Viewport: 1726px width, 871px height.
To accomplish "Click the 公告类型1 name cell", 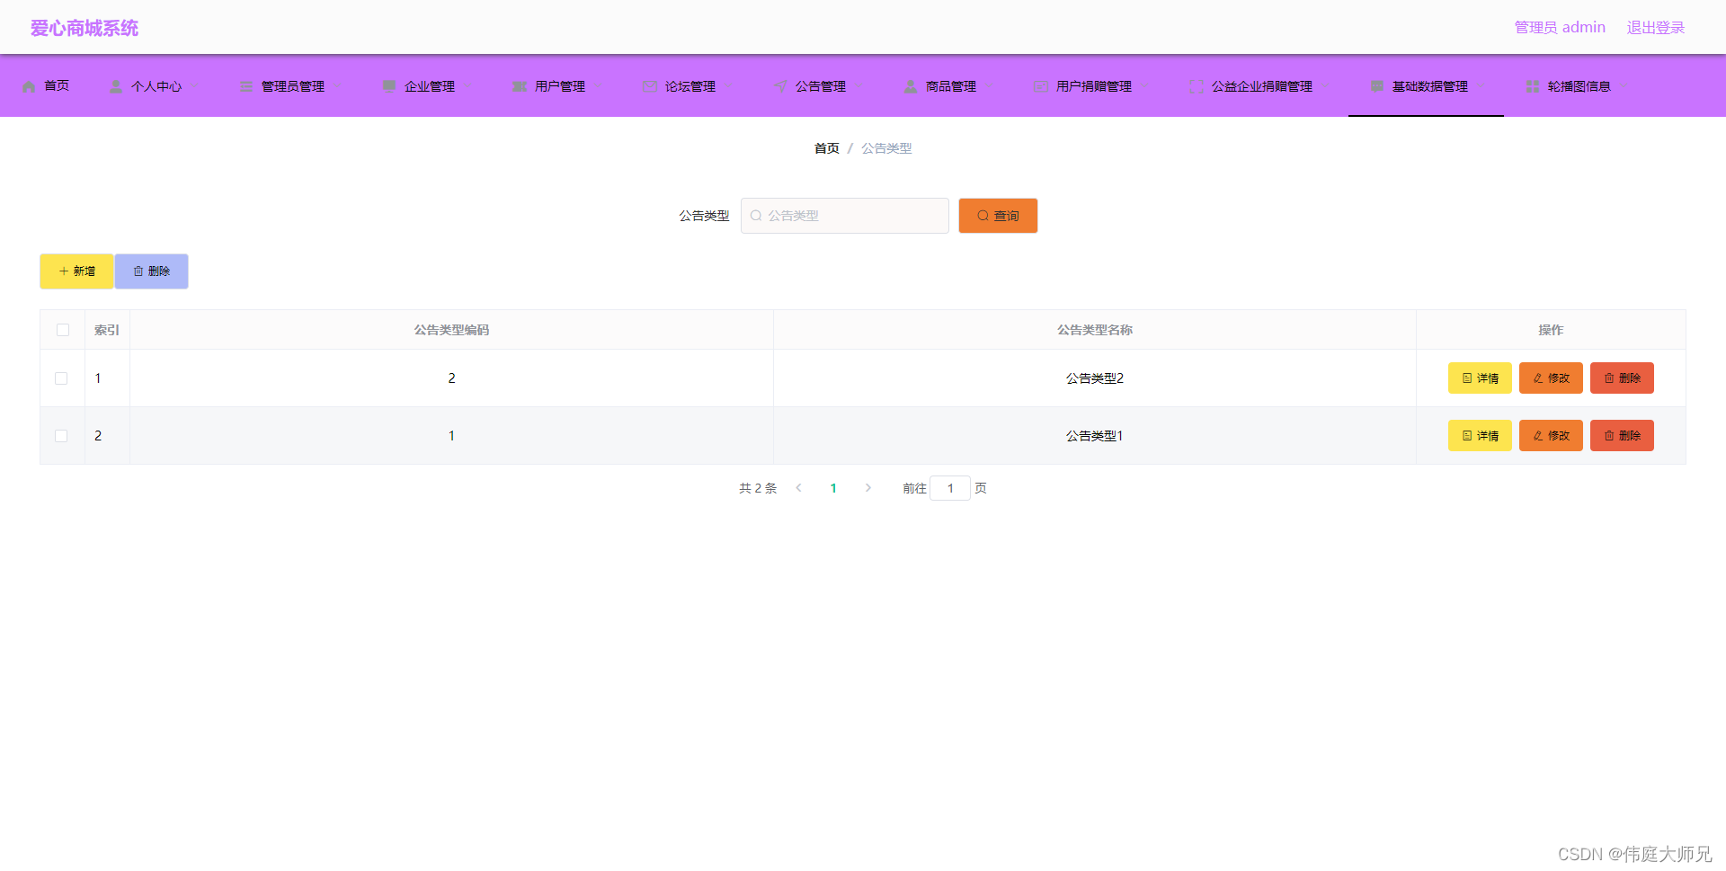I will coord(1095,436).
